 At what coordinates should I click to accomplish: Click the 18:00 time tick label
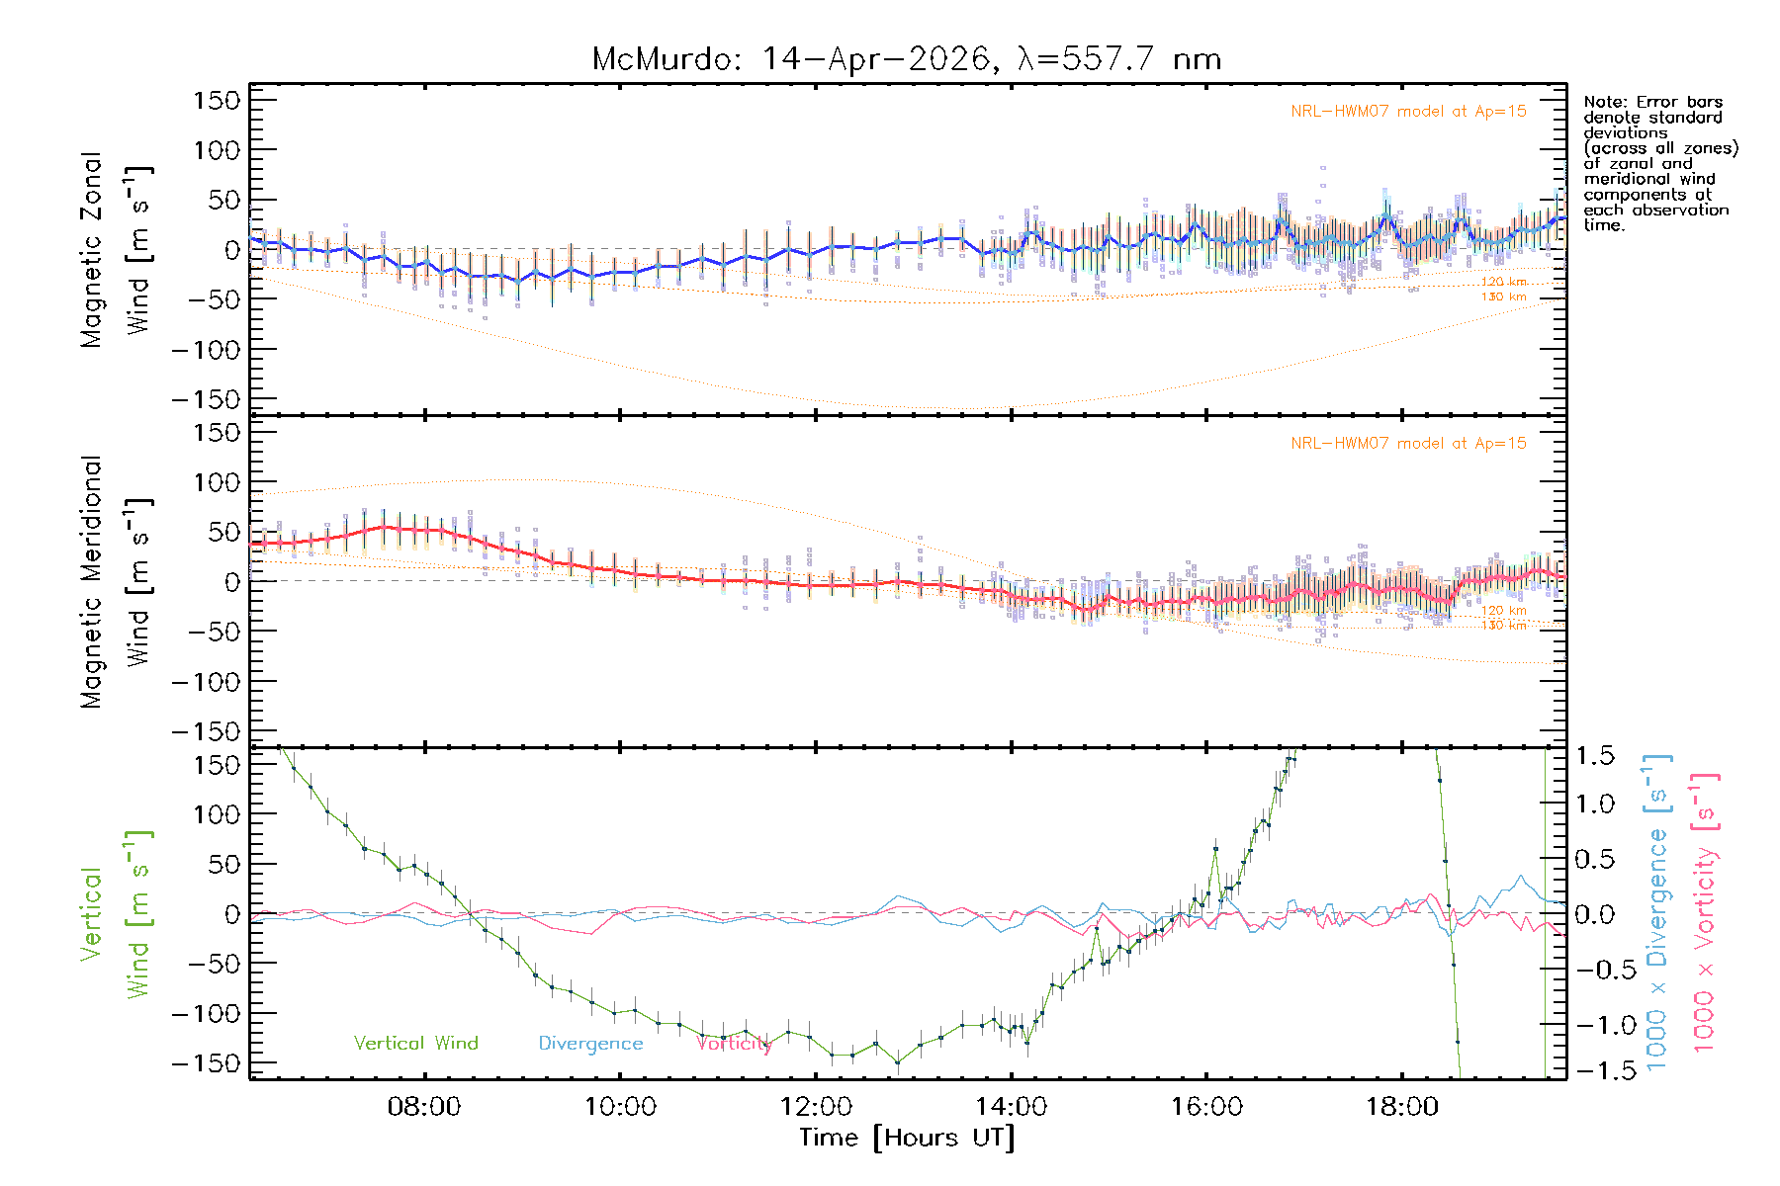[x=1402, y=1106]
